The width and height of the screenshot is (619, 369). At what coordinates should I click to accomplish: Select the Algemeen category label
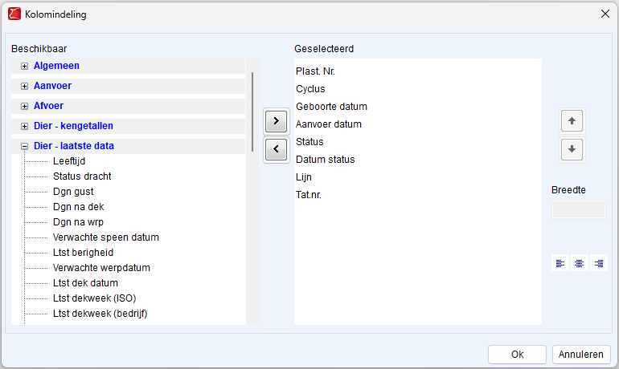(x=56, y=66)
